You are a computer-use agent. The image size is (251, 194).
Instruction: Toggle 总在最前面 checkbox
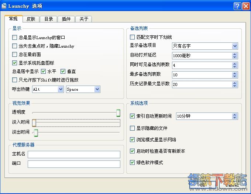coord(14,54)
